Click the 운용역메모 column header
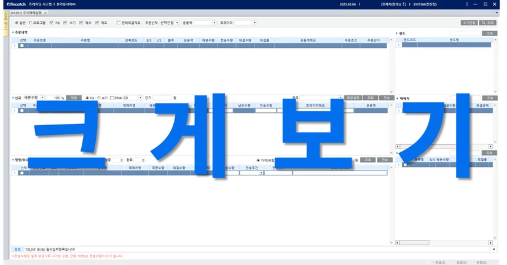The image size is (507, 265). click(x=308, y=40)
